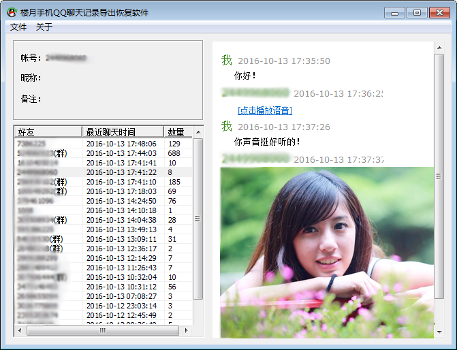Open the 文件 menu
457x350 pixels.
point(18,27)
